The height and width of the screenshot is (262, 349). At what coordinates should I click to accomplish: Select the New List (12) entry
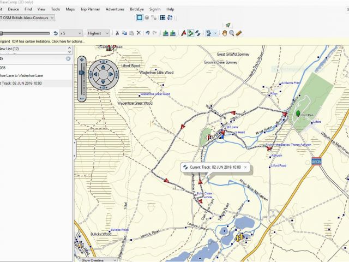(33, 49)
